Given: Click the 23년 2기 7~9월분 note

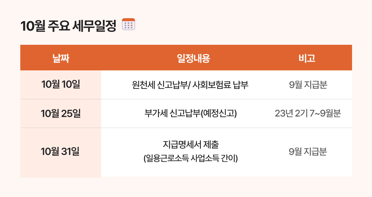Looking at the screenshot, I should point(308,113).
